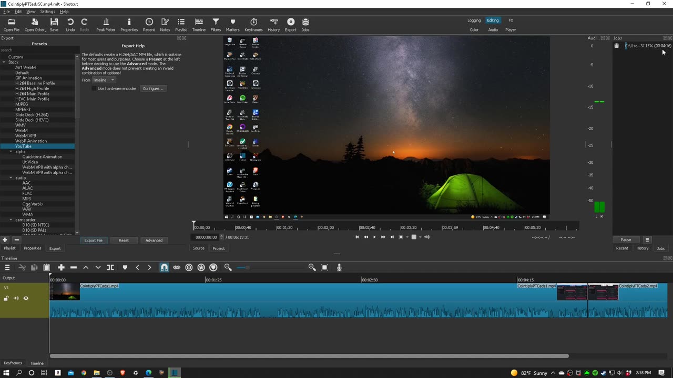Split clip at playhead icon
This screenshot has width=673, height=378.
coord(110,268)
